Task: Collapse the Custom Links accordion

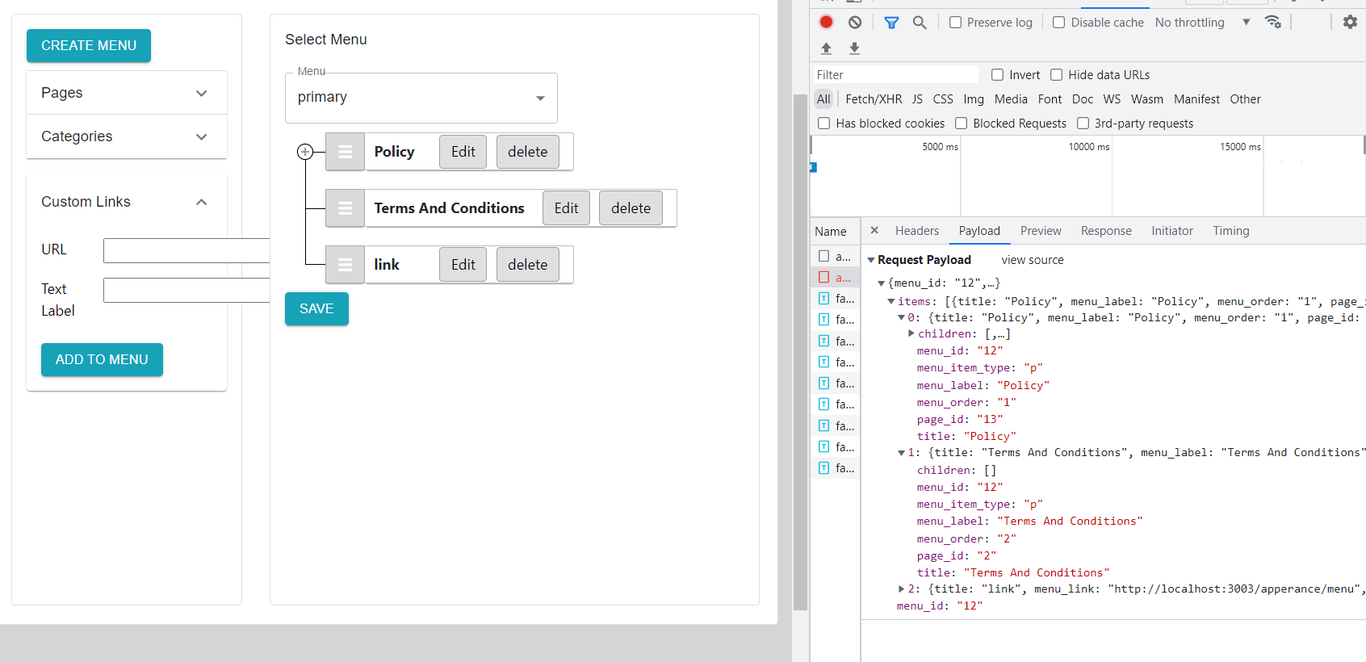Action: click(x=126, y=202)
